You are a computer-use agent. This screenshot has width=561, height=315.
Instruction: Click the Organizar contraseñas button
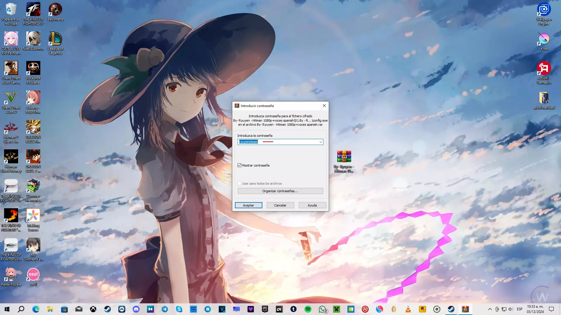point(280,191)
